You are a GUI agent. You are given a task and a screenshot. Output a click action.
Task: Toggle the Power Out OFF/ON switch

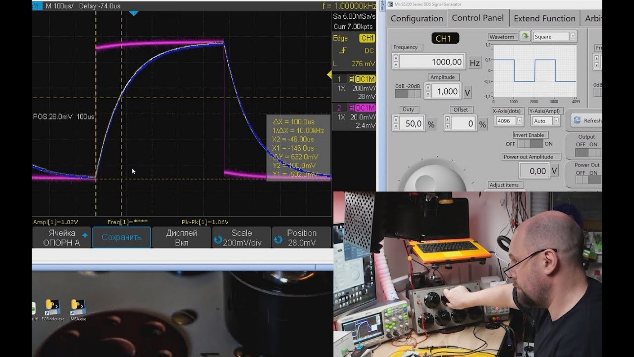click(587, 181)
